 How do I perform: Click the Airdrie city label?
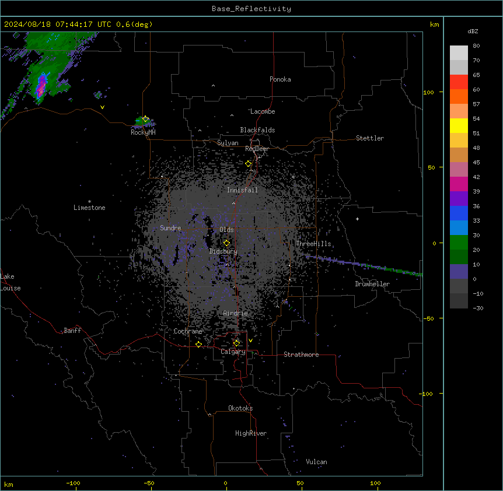(235, 313)
